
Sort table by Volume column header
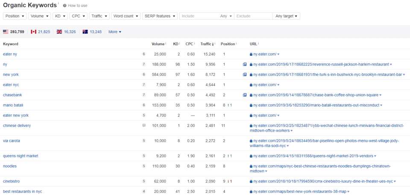coord(158,44)
